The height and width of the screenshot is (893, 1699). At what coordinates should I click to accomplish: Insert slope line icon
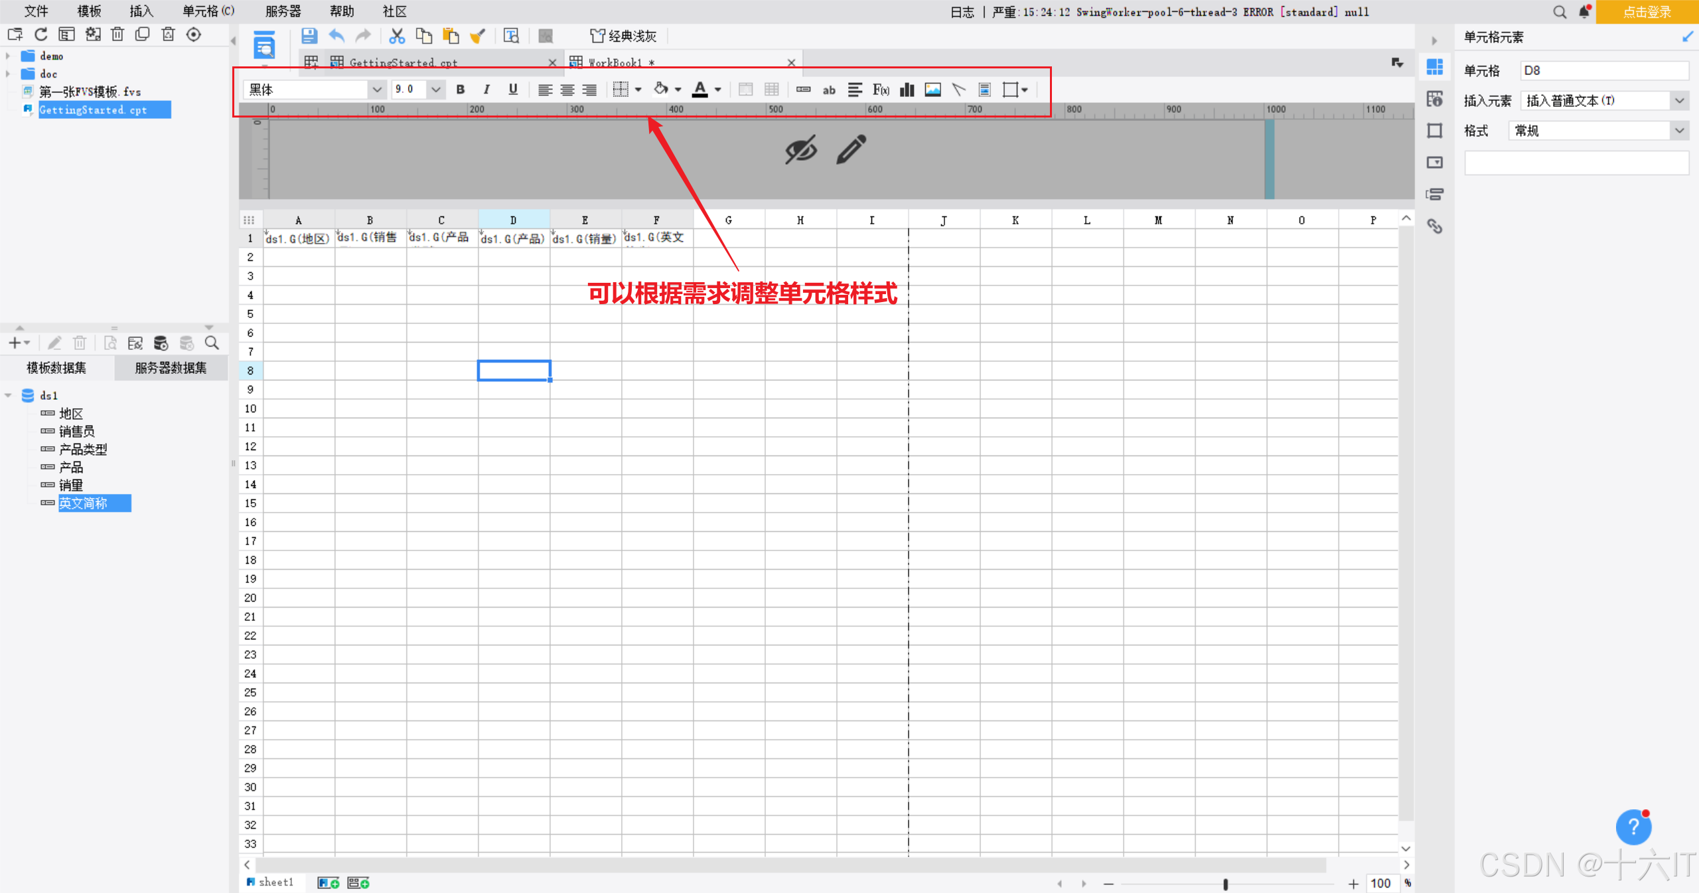point(958,90)
